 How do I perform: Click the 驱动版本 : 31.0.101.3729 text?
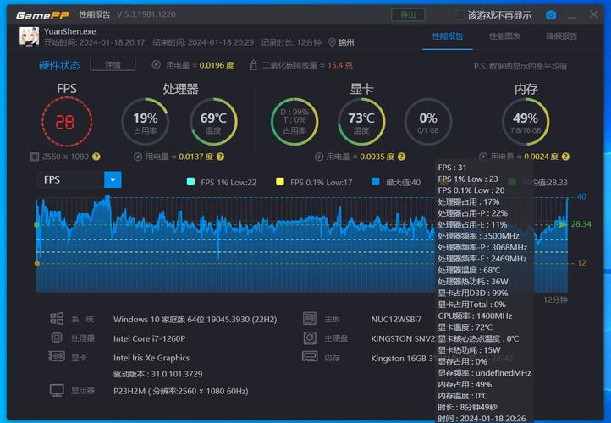click(x=157, y=374)
